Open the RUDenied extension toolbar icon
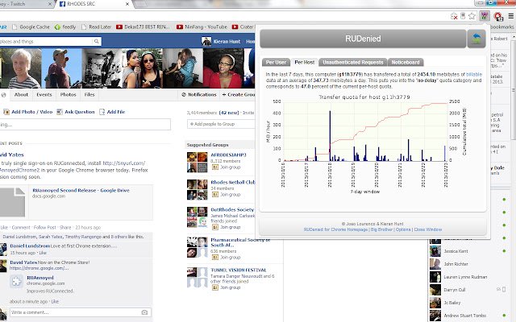This screenshot has height=322, width=516. click(484, 15)
